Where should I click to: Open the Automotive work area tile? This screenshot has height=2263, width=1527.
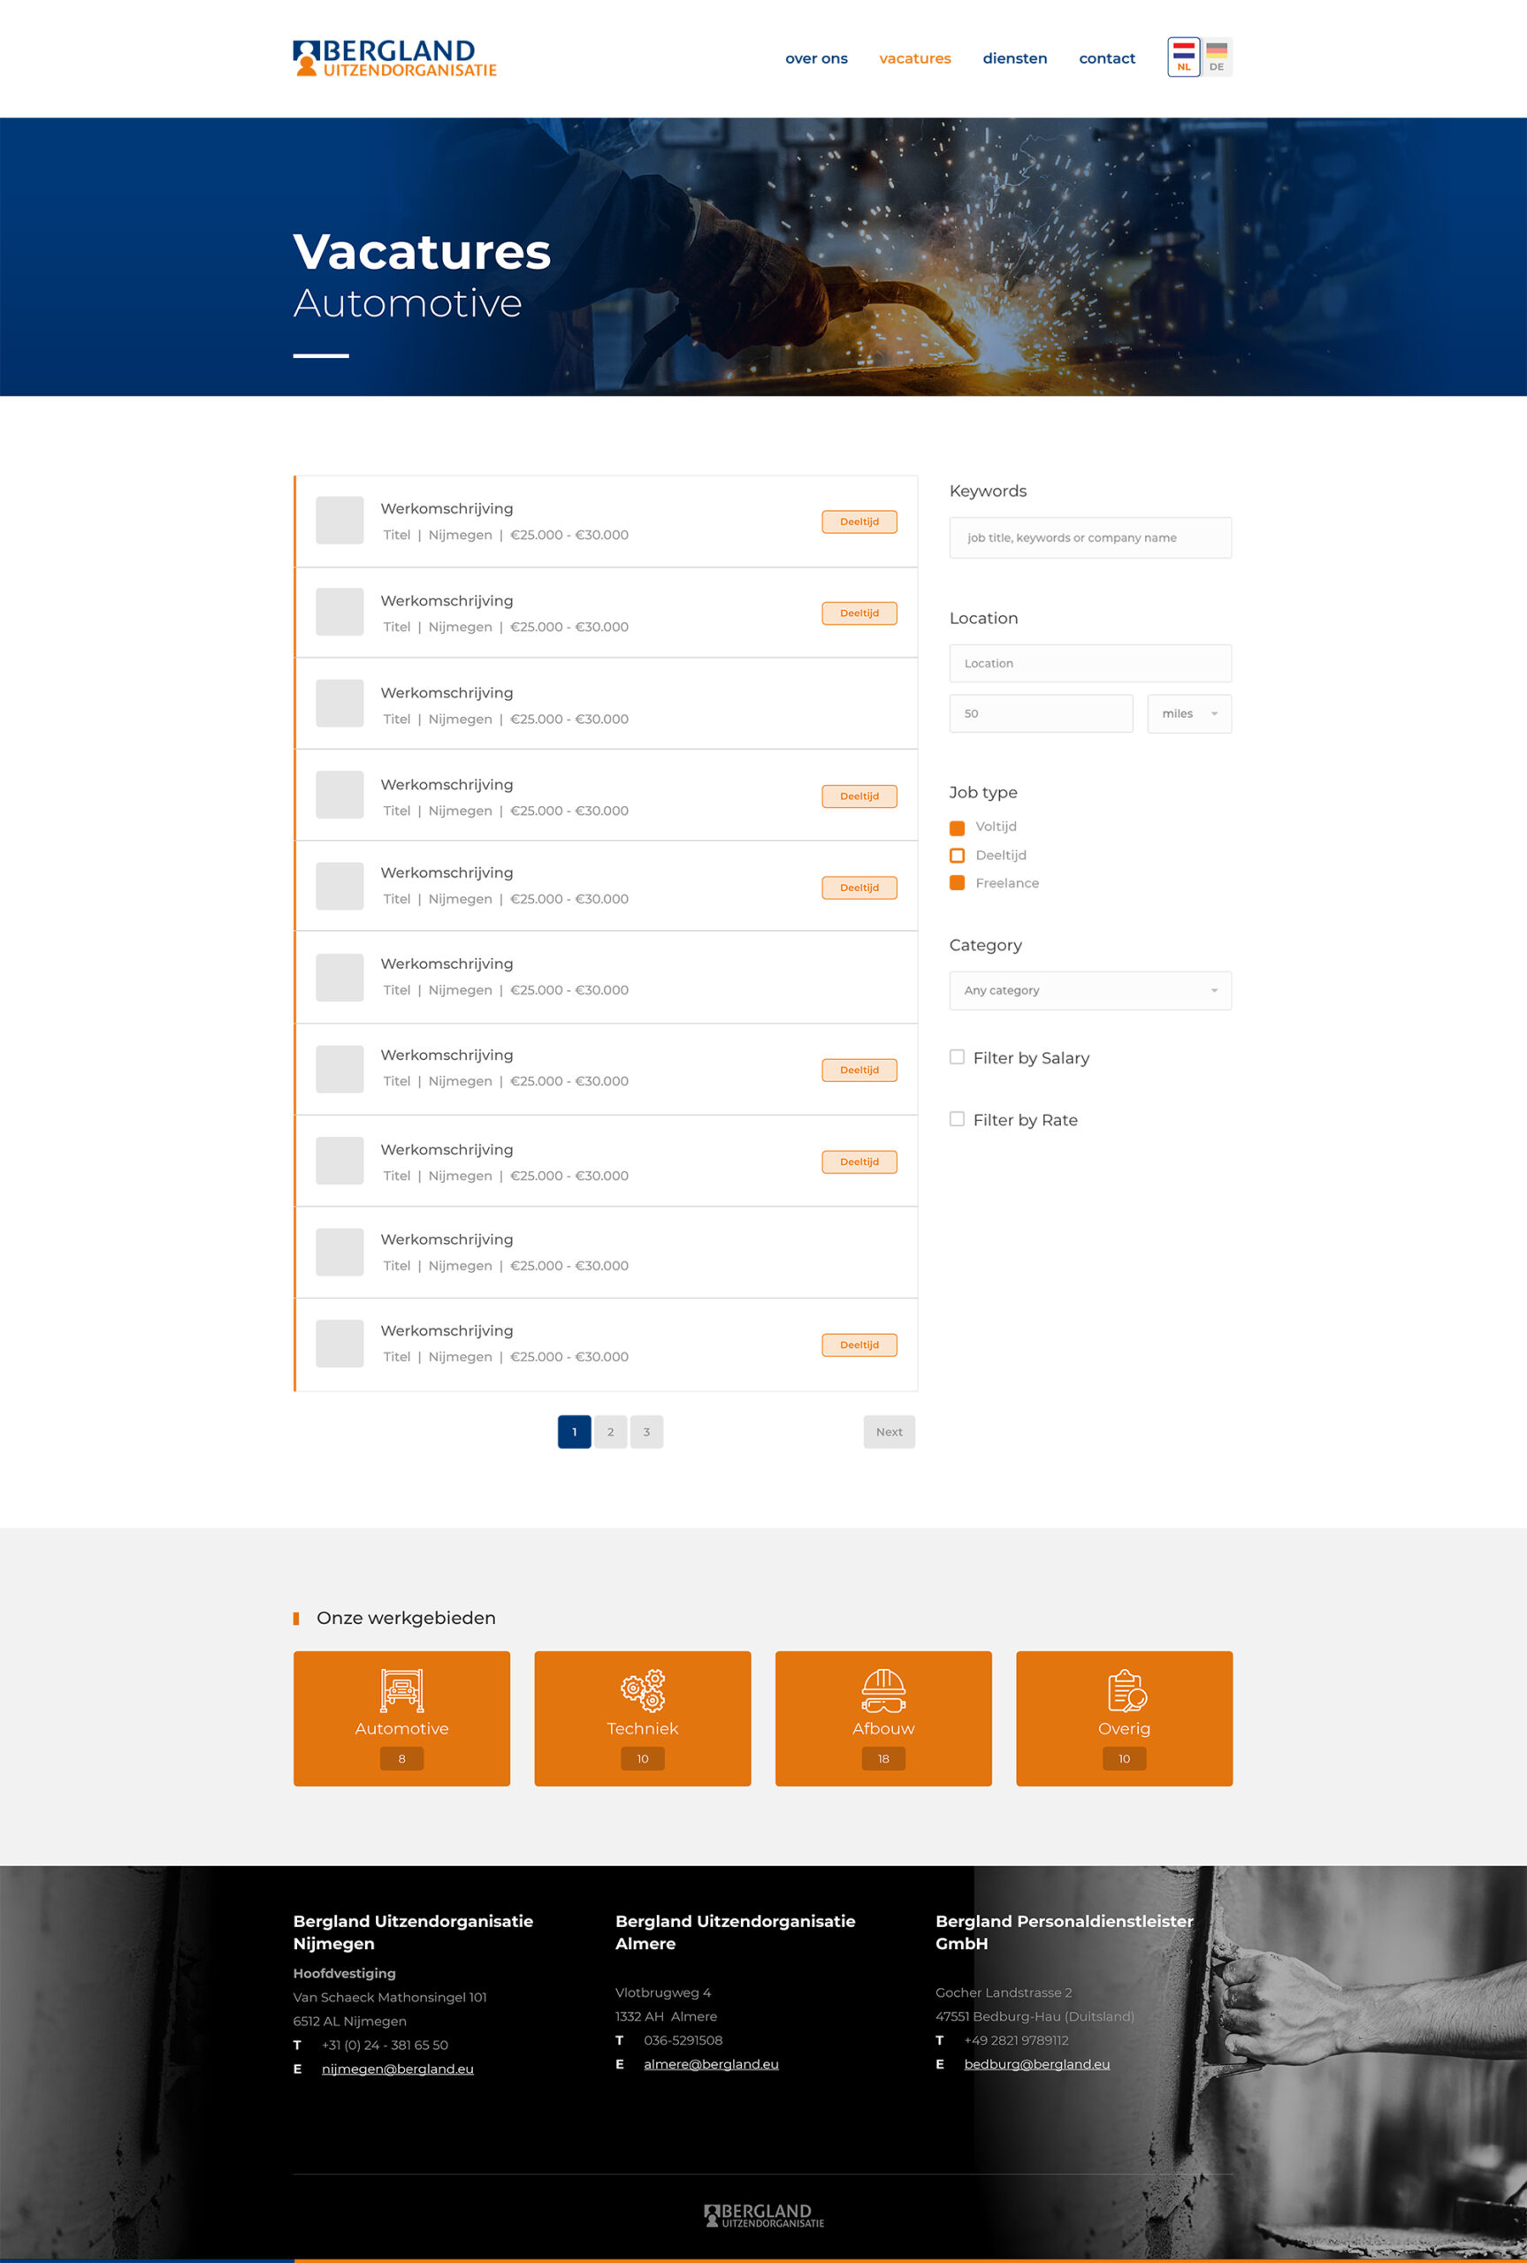coord(401,1717)
